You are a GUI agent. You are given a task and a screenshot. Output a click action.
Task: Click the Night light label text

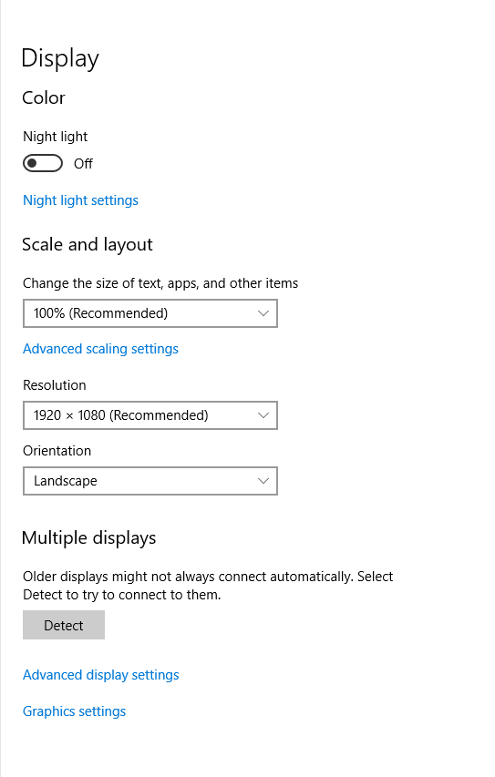point(55,137)
